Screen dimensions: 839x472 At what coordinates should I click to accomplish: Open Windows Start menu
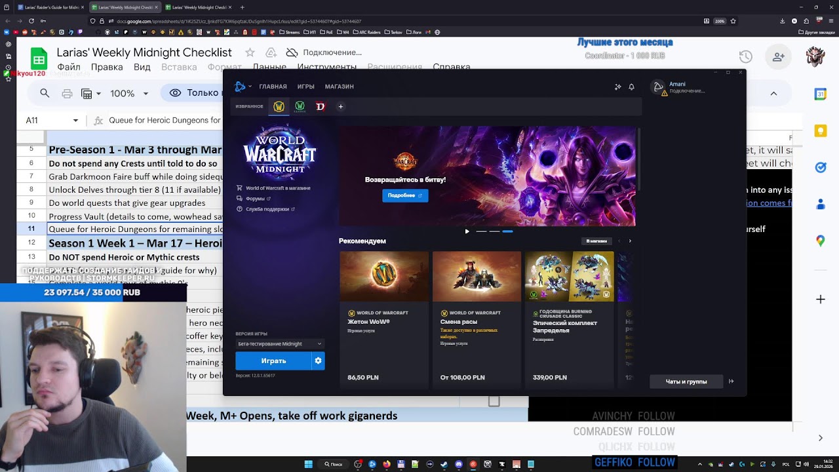pos(309,464)
